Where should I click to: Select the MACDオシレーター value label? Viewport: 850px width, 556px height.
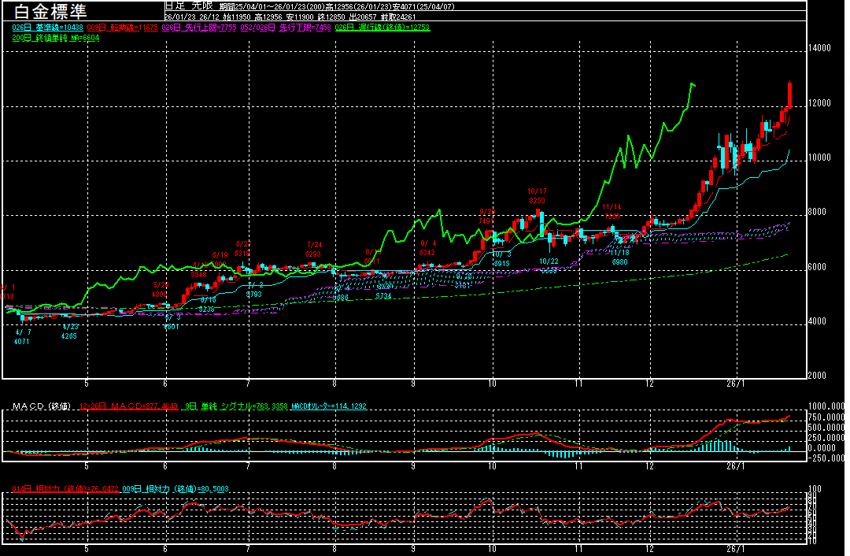(329, 406)
